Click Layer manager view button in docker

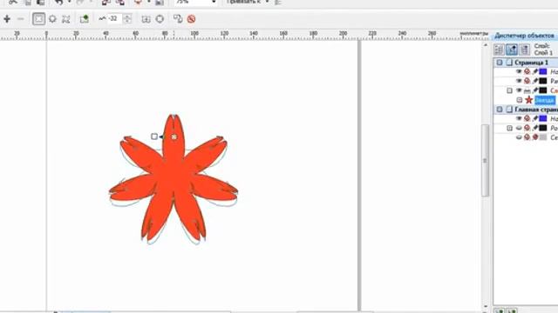(525, 50)
